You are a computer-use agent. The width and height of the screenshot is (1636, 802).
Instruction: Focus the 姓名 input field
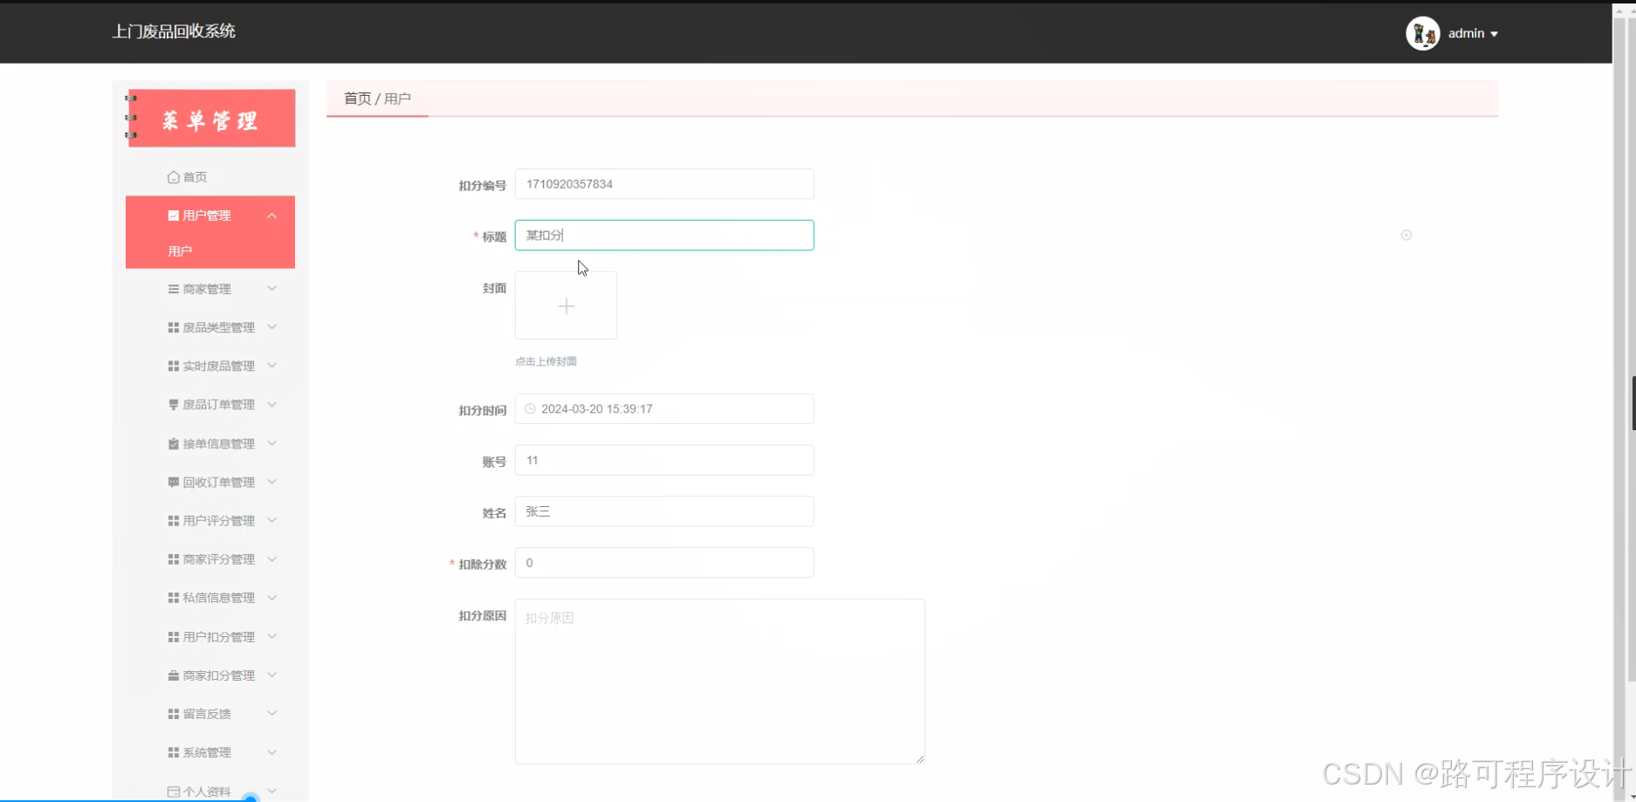click(x=664, y=511)
